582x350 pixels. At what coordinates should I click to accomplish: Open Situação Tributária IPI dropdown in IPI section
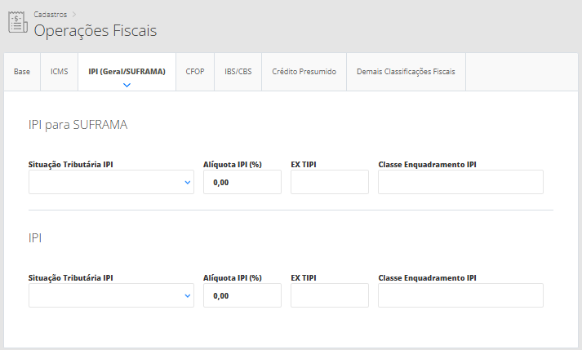pyautogui.click(x=111, y=295)
